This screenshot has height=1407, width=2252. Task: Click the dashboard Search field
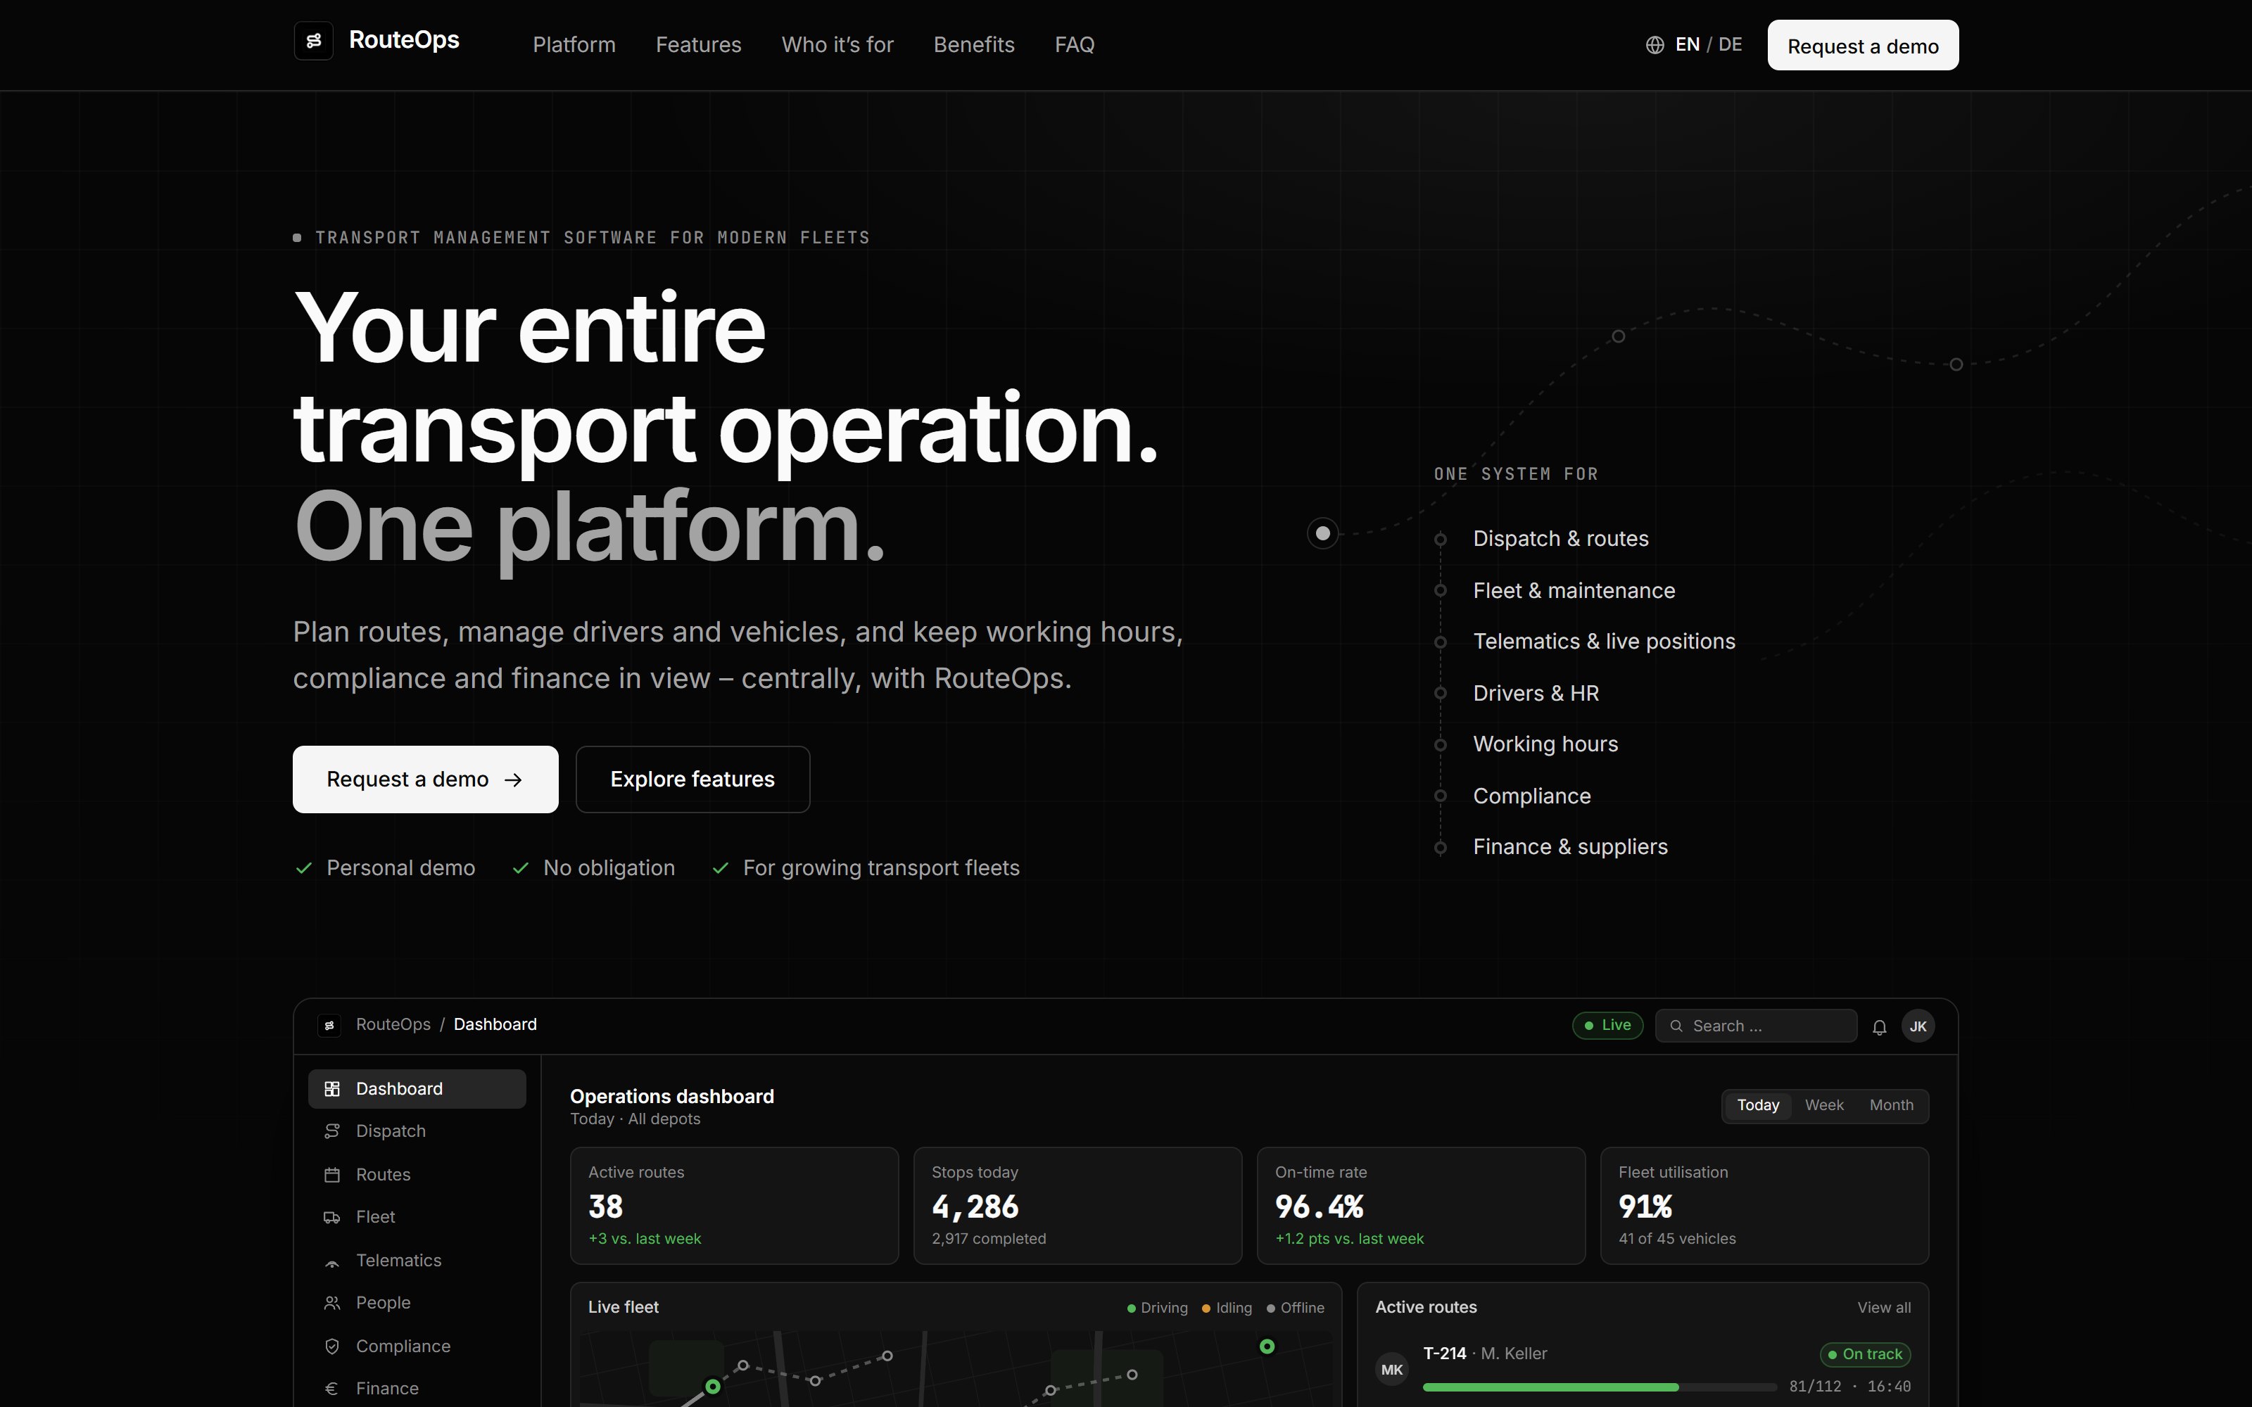point(1755,1026)
